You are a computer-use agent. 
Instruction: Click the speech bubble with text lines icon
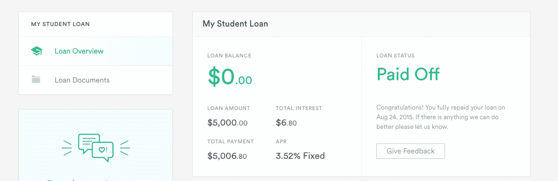(88, 143)
